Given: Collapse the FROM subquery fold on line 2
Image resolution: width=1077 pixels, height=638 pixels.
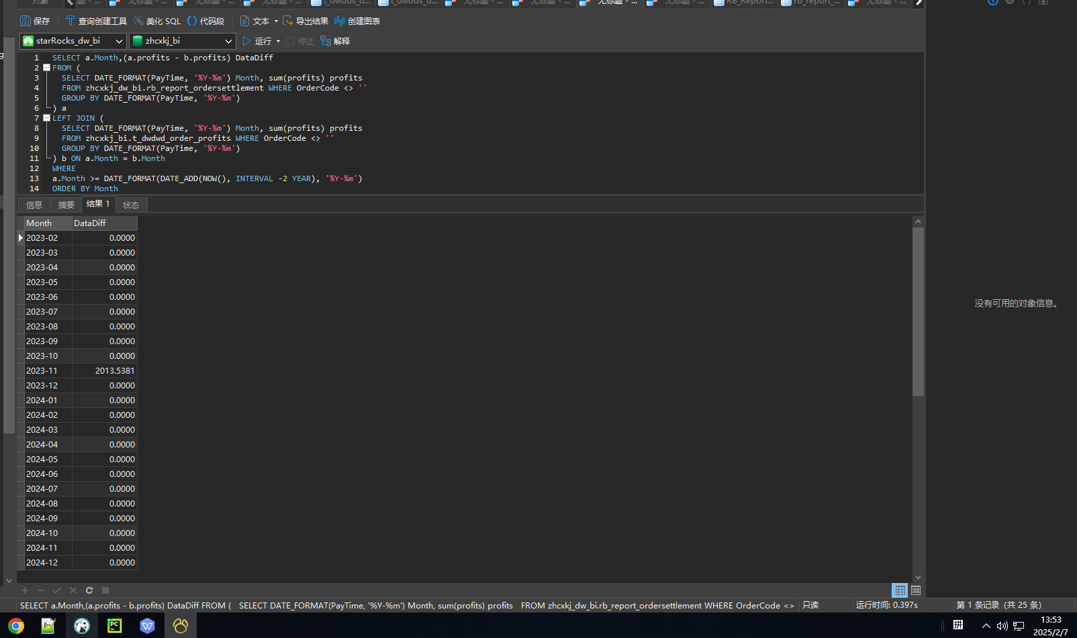Looking at the screenshot, I should pos(46,68).
